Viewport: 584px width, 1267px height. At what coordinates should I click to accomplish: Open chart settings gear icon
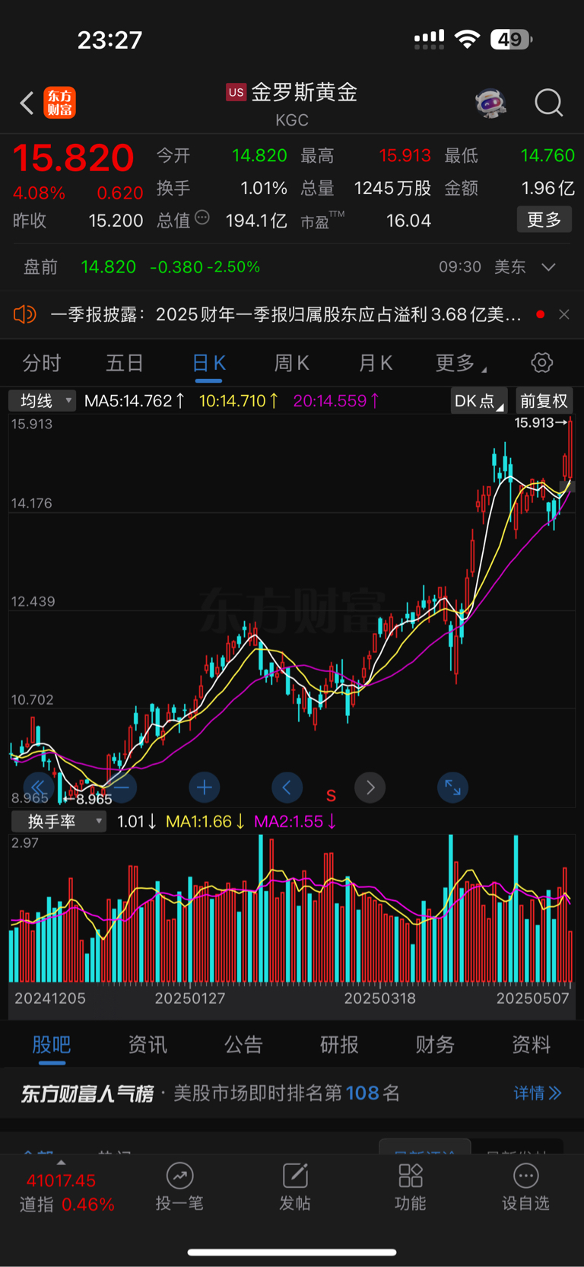coord(541,363)
